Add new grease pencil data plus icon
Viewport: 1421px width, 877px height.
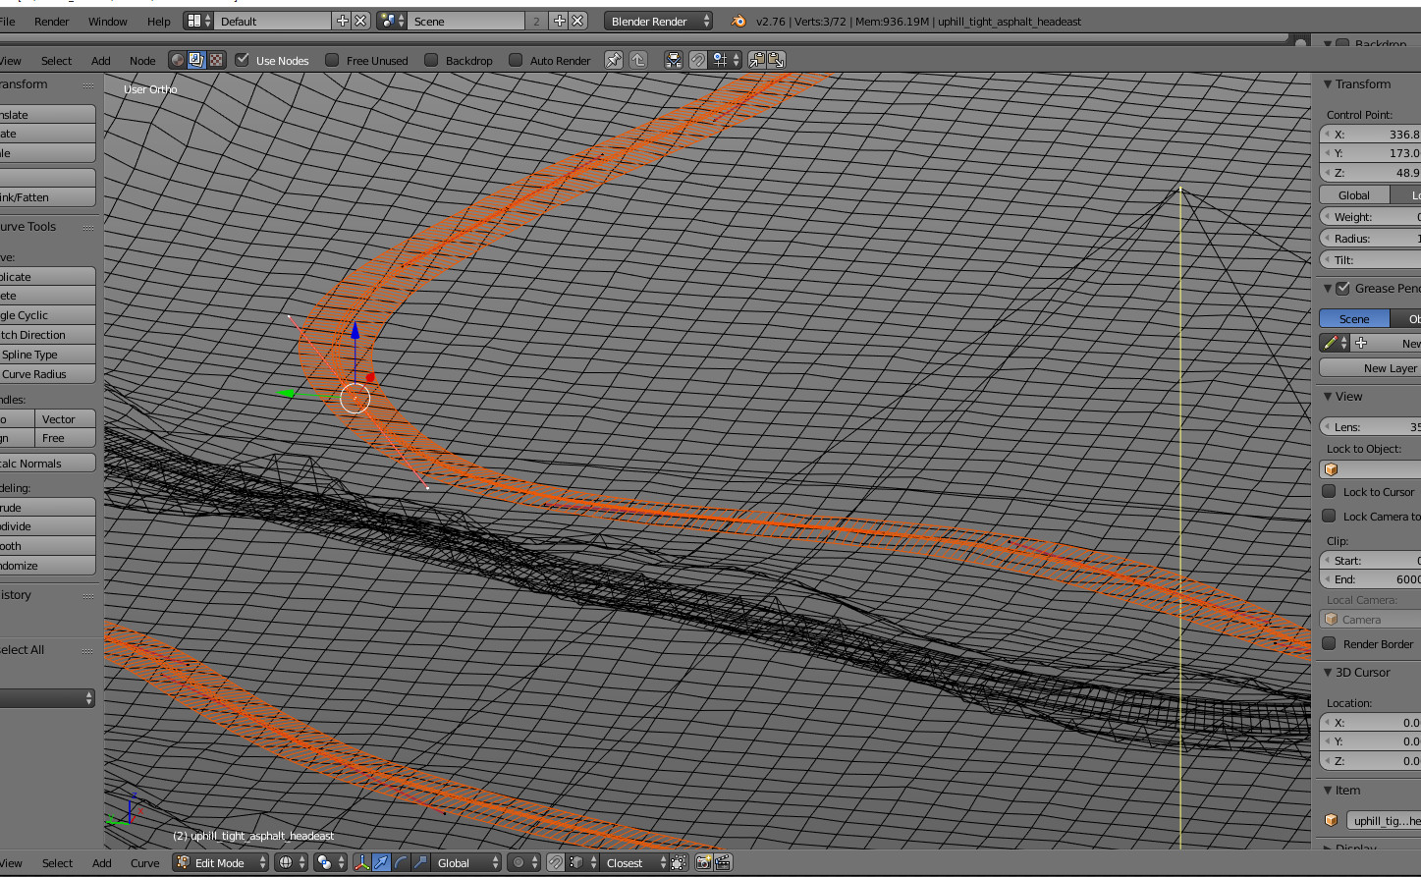point(1361,343)
